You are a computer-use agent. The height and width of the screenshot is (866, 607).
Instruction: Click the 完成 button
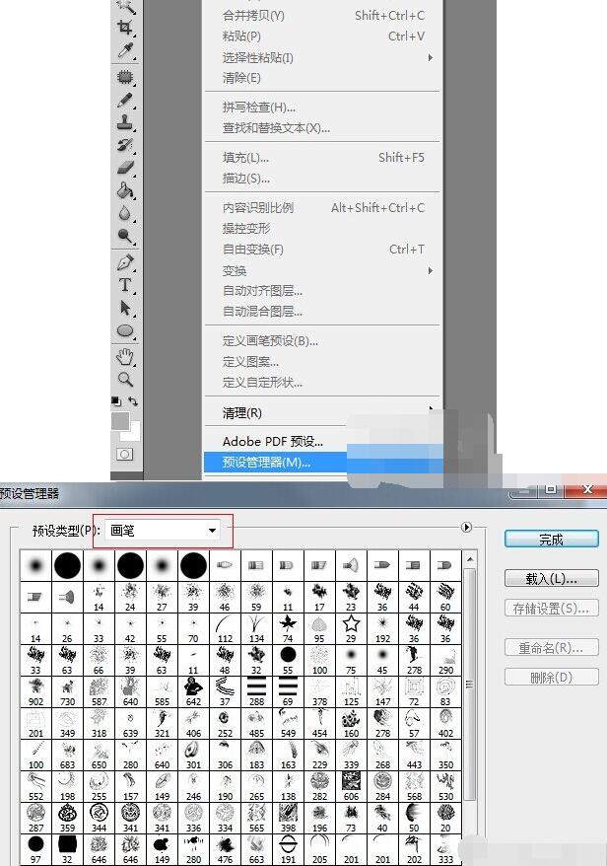[551, 540]
